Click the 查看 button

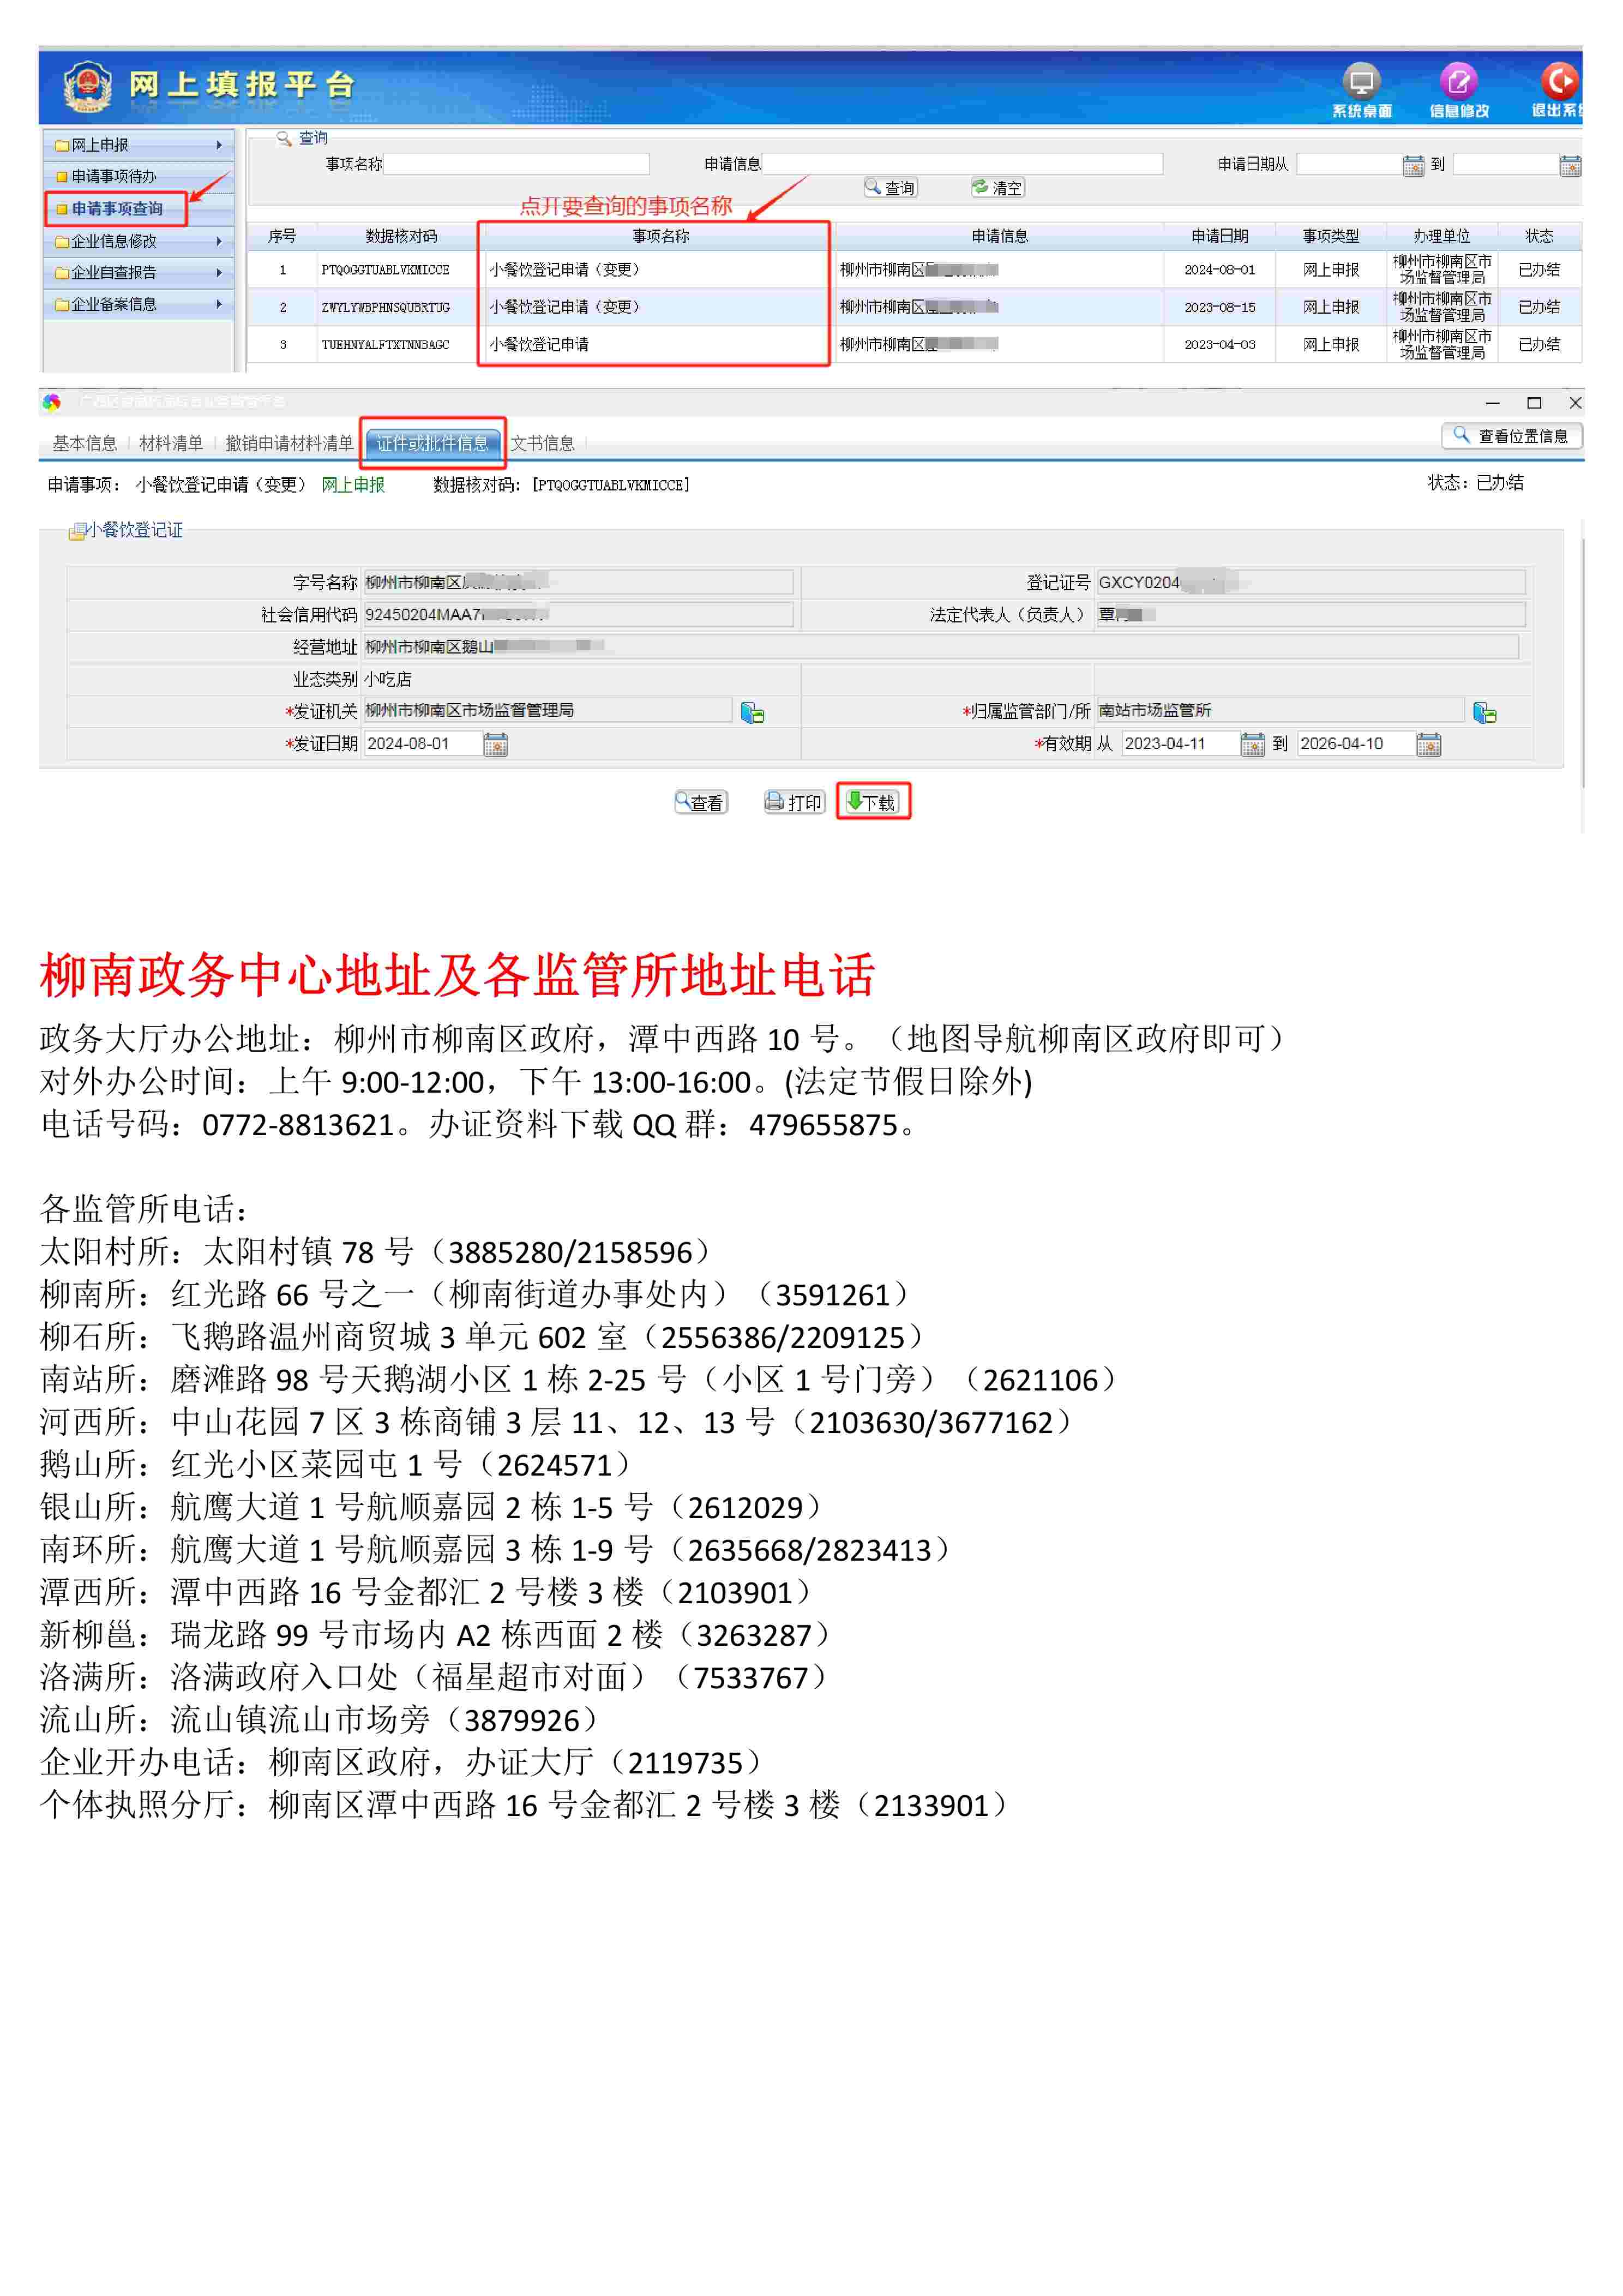coord(701,802)
